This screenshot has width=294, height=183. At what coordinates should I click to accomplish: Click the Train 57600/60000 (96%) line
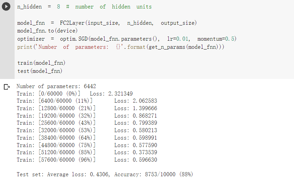point(87,160)
